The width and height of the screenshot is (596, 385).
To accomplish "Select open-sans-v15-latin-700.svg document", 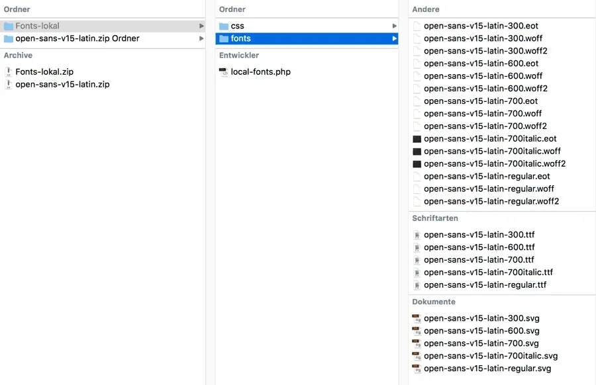I will [x=481, y=343].
